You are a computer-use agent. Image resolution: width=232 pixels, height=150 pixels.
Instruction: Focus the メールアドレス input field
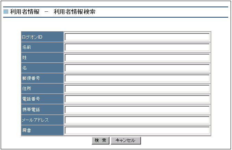tap(137, 120)
